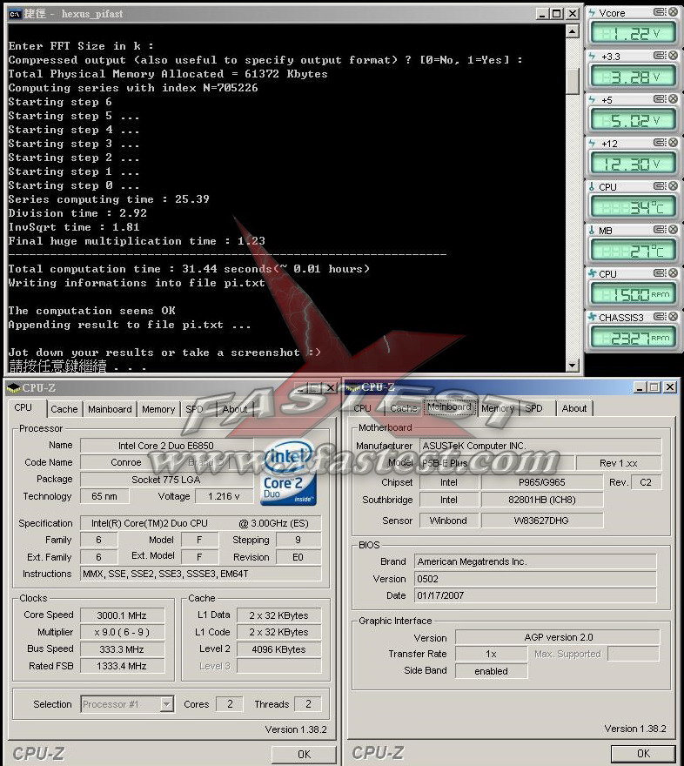Image resolution: width=684 pixels, height=766 pixels.
Task: Click the Level 2 cache value 4096 KBytes
Action: coord(278,649)
